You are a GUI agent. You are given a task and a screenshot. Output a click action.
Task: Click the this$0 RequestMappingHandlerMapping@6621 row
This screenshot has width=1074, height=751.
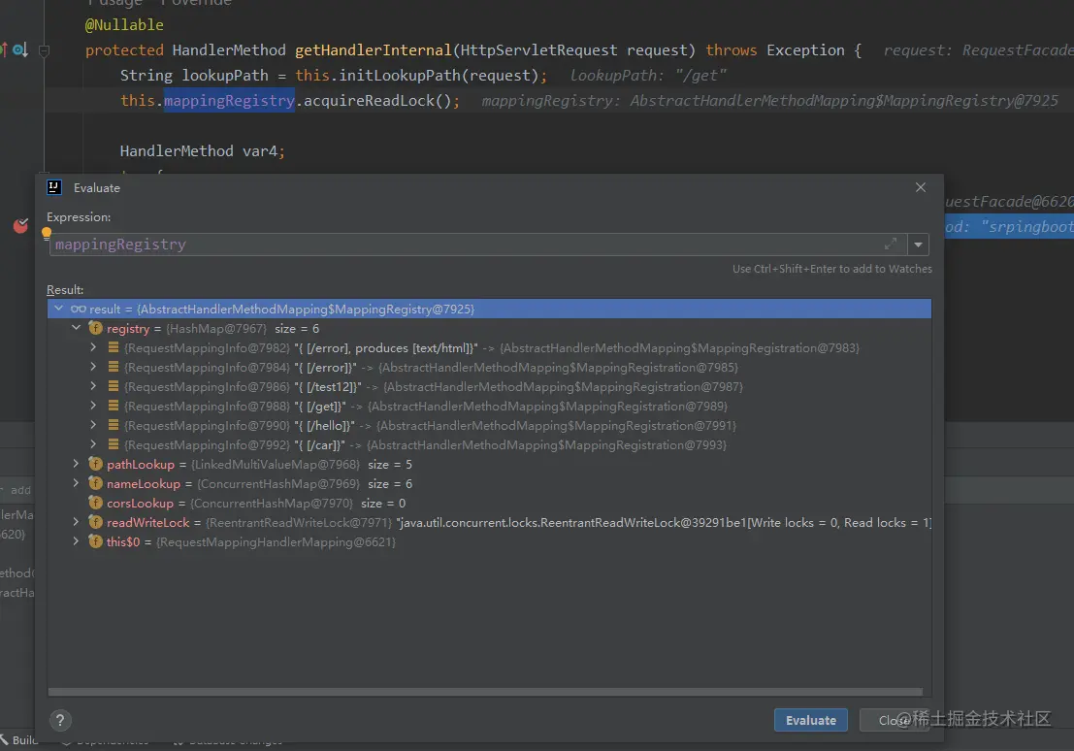pos(489,541)
